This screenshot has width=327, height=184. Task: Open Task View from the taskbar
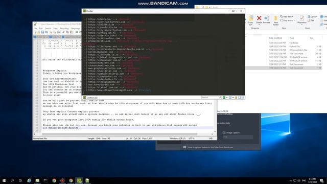click(x=20, y=180)
